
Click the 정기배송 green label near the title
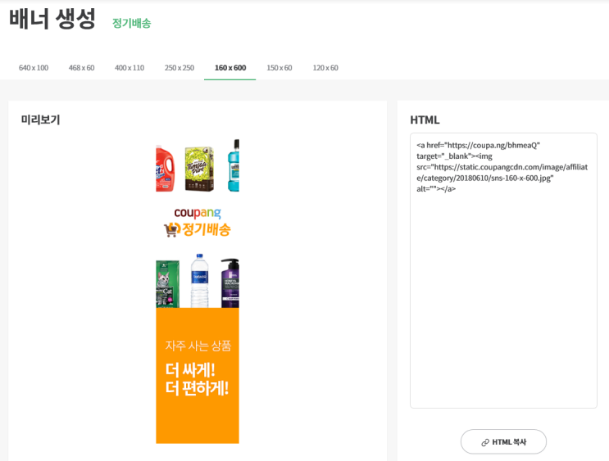(x=132, y=23)
